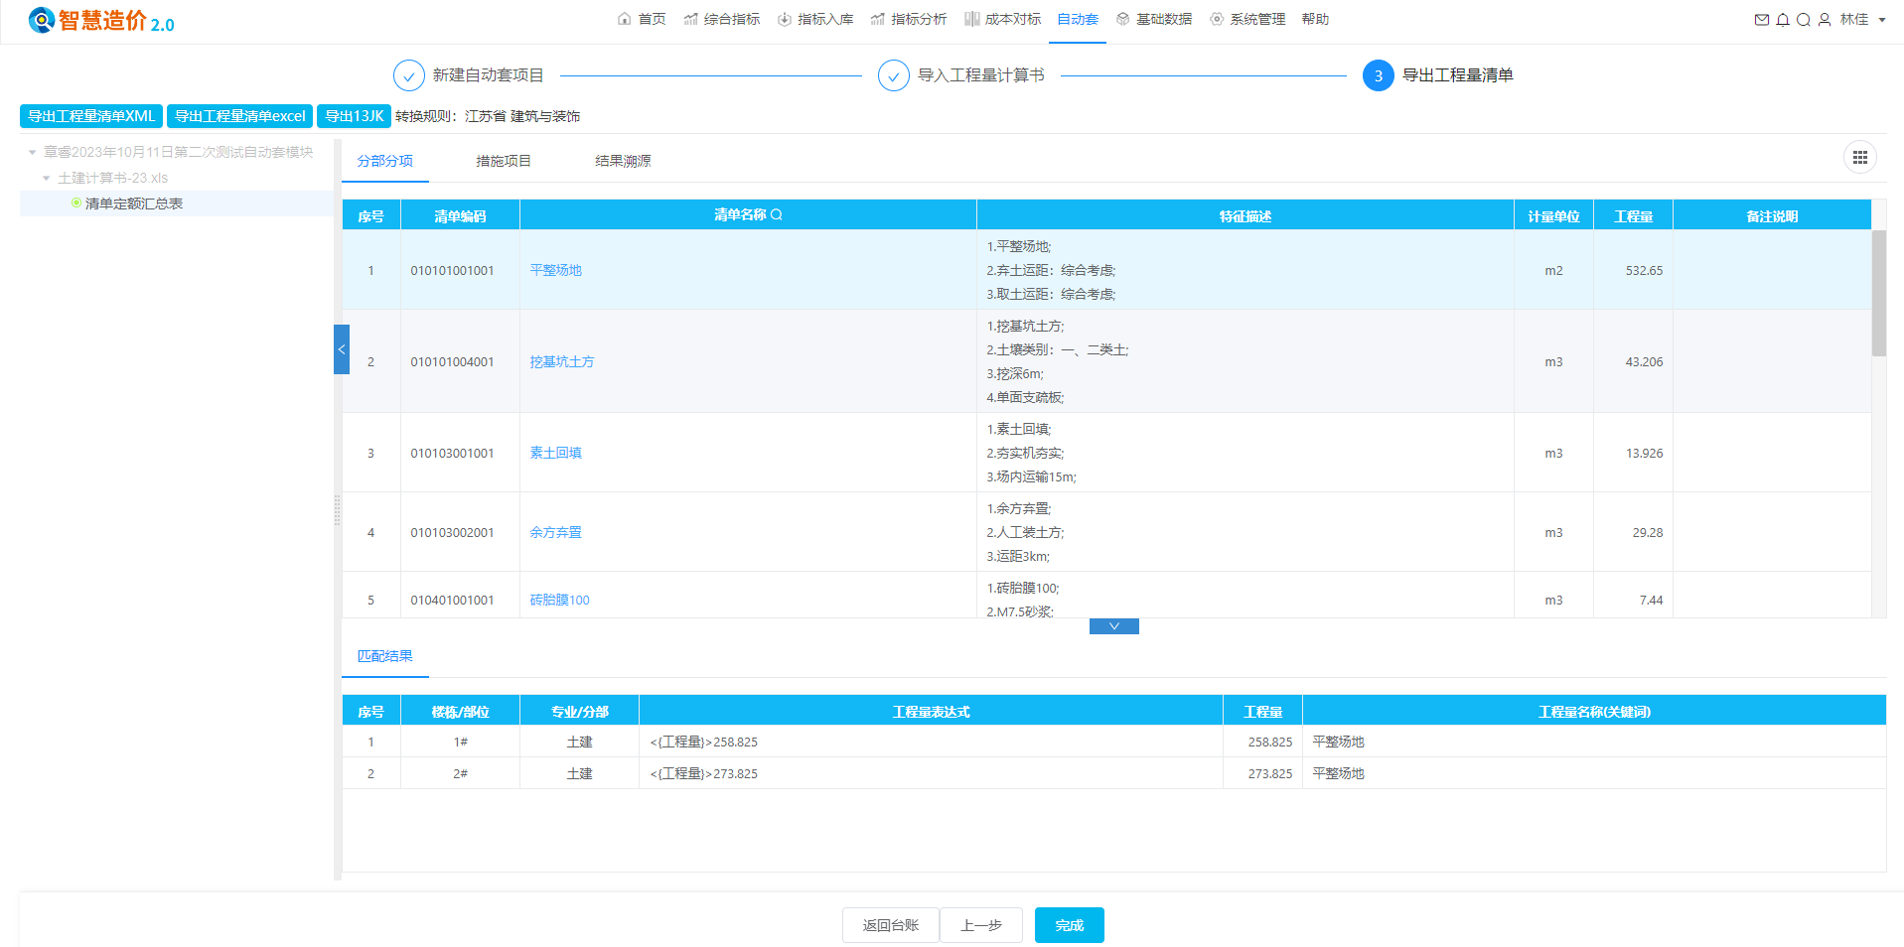
Task: Click the panel splitter drag handle dots
Action: (338, 510)
